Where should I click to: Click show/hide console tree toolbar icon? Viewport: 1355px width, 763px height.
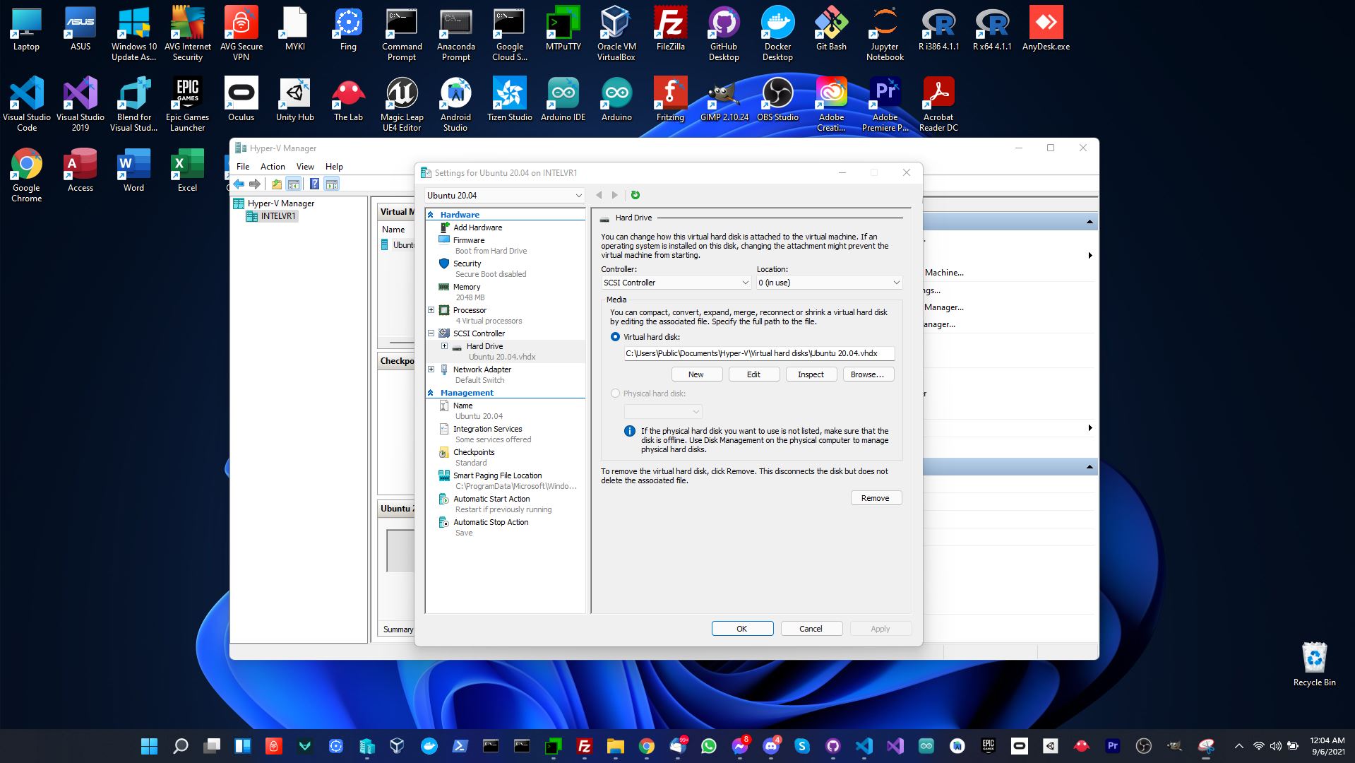[294, 184]
